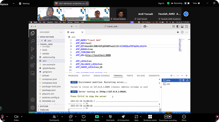Open Zoom Breakout rooms
This screenshot has width=219, height=122.
click(x=150, y=118)
